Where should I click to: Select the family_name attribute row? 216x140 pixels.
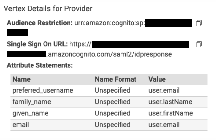coord(109,102)
